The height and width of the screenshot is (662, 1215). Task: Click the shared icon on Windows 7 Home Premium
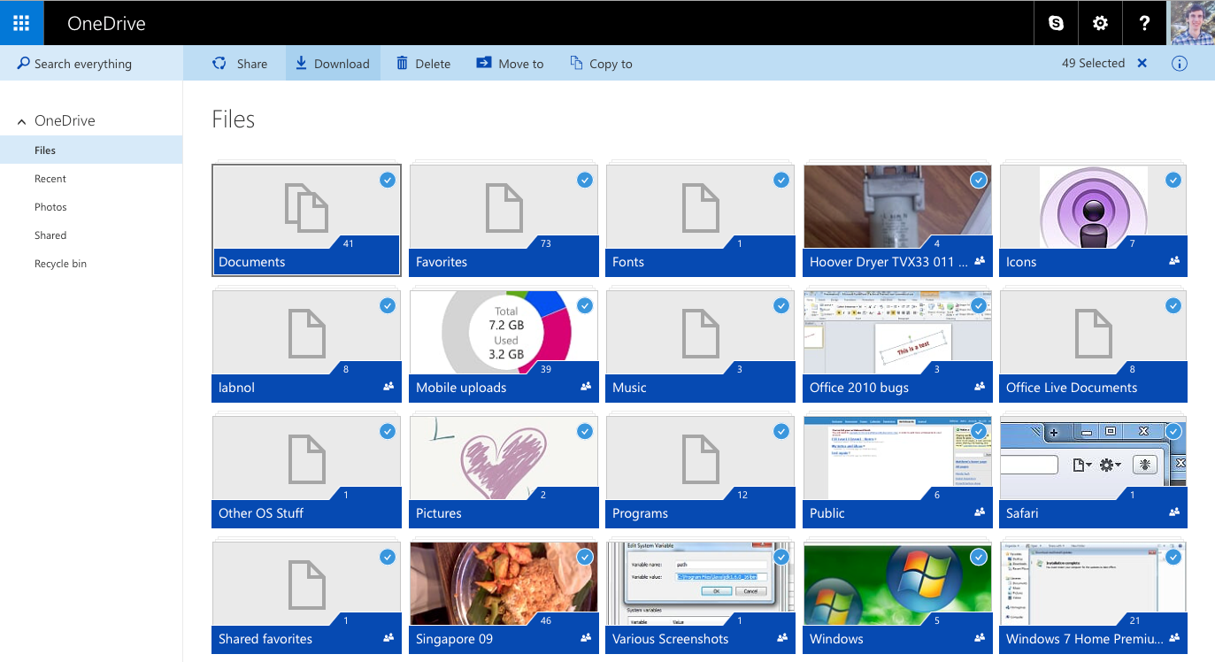click(x=1174, y=638)
